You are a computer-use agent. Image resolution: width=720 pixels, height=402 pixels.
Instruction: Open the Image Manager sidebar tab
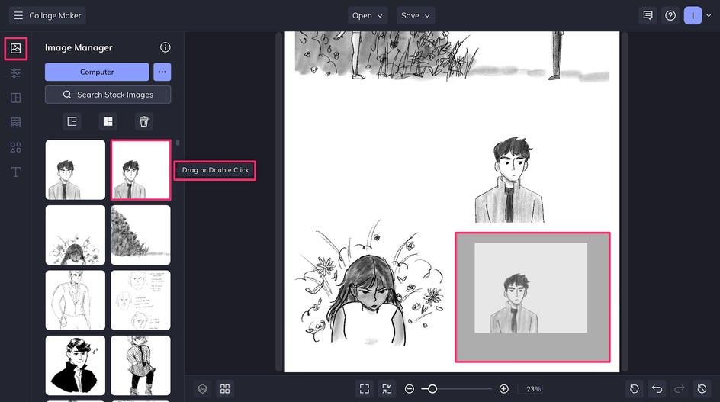pyautogui.click(x=15, y=48)
